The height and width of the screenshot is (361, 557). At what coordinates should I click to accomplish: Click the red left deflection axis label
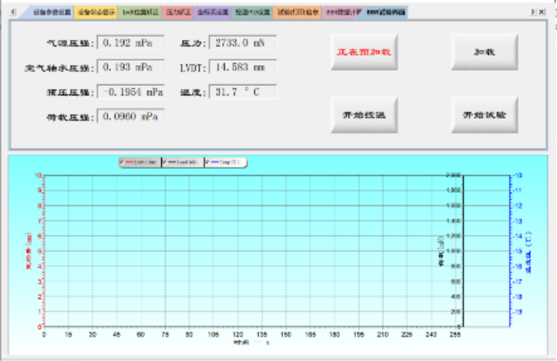click(29, 251)
